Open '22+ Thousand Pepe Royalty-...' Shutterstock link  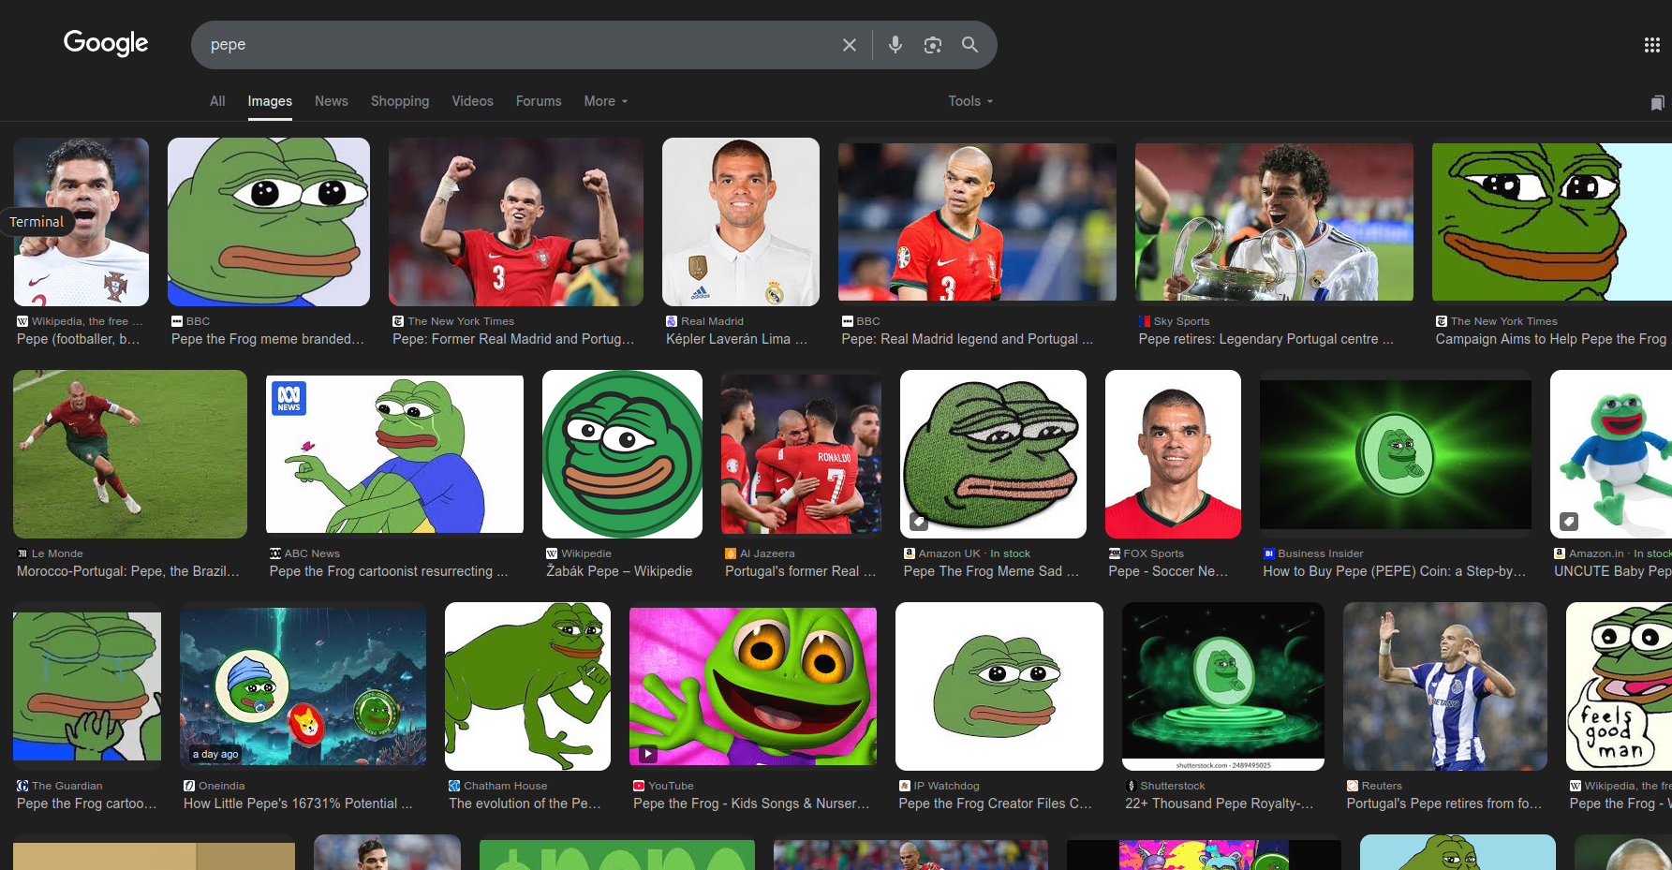click(x=1220, y=804)
